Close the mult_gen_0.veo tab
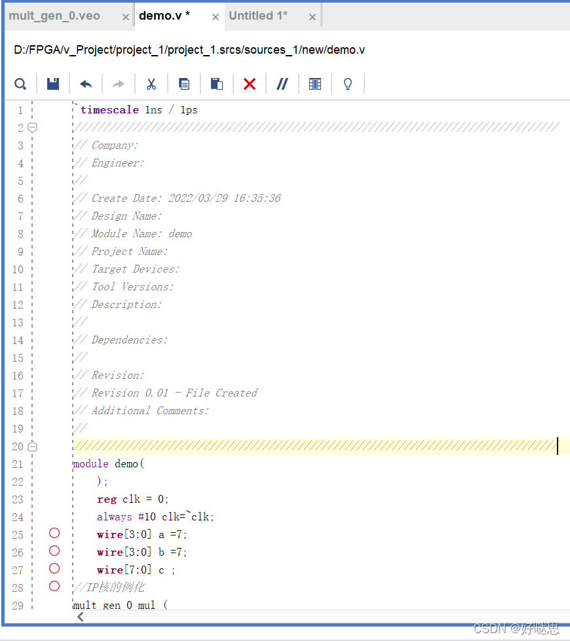This screenshot has height=641, width=570. [x=125, y=17]
